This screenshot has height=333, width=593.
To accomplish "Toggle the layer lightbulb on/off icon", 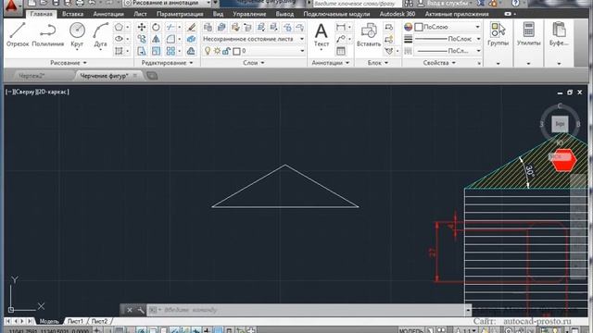I will coord(208,51).
